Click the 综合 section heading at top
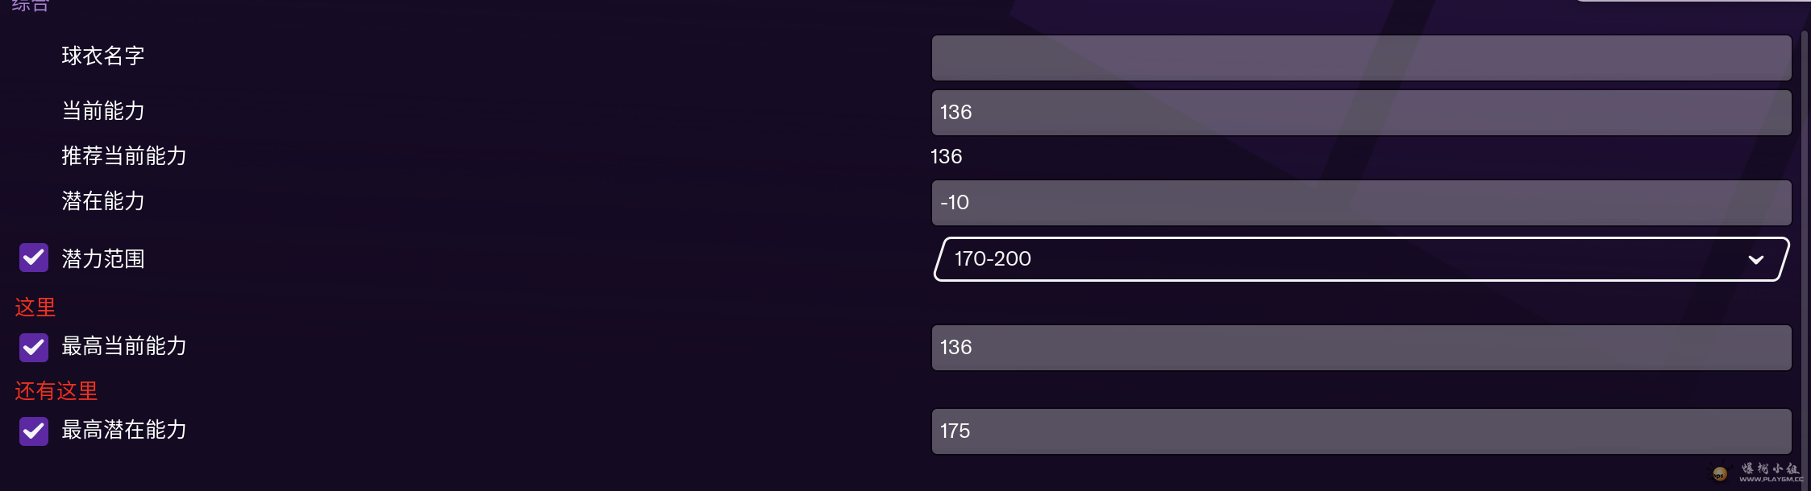The width and height of the screenshot is (1811, 491). (31, 5)
